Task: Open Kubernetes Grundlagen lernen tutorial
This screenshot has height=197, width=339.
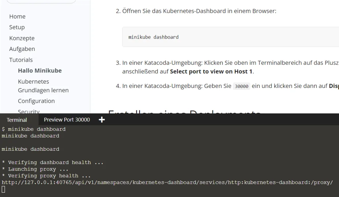Action: click(43, 86)
